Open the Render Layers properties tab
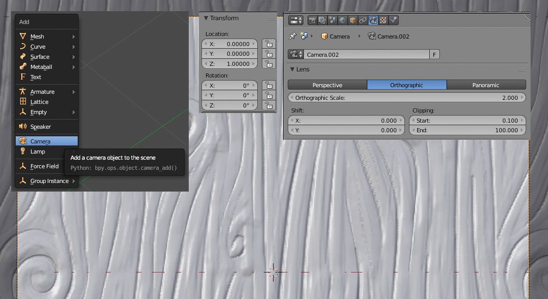 [321, 20]
